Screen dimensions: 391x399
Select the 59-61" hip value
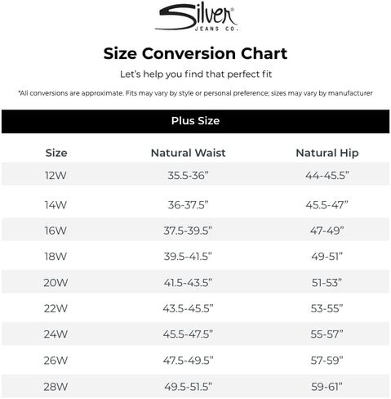click(x=327, y=387)
